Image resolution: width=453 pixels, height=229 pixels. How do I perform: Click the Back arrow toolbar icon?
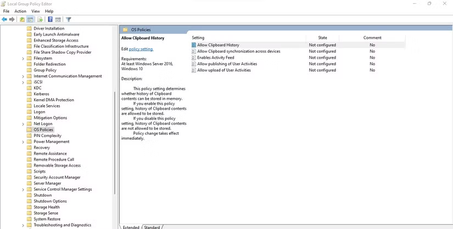(4, 19)
